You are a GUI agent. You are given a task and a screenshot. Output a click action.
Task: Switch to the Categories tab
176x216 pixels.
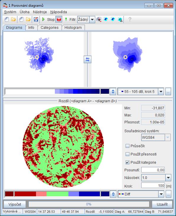50,28
